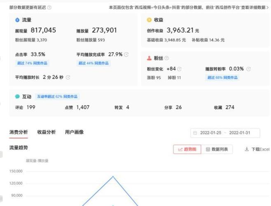Click the calendar icon in date field
The width and height of the screenshot is (271, 206).
(195, 133)
